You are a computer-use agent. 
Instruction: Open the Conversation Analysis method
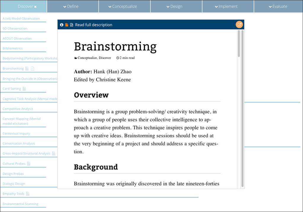[19, 143]
